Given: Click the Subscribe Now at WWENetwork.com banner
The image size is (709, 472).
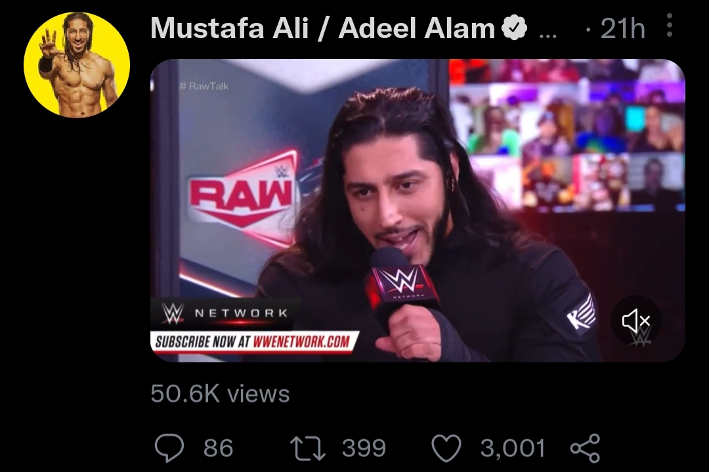Looking at the screenshot, I should pyautogui.click(x=253, y=341).
